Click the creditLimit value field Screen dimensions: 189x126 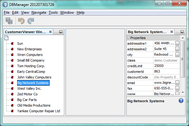[x=166, y=66]
